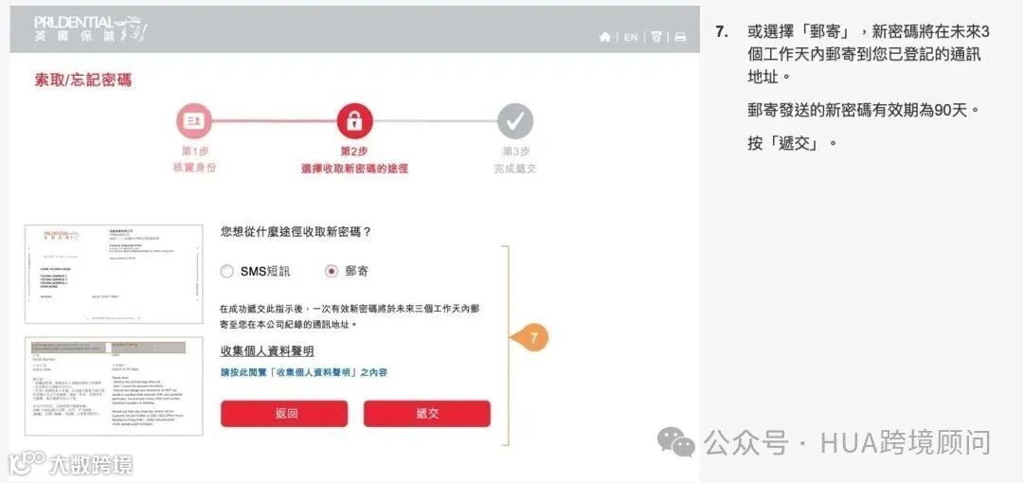The width and height of the screenshot is (1023, 483).
Task: Click step 2 red lock icon
Action: click(x=354, y=121)
